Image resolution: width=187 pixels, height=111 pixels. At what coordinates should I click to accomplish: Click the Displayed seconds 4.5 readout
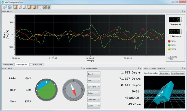(x=174, y=20)
